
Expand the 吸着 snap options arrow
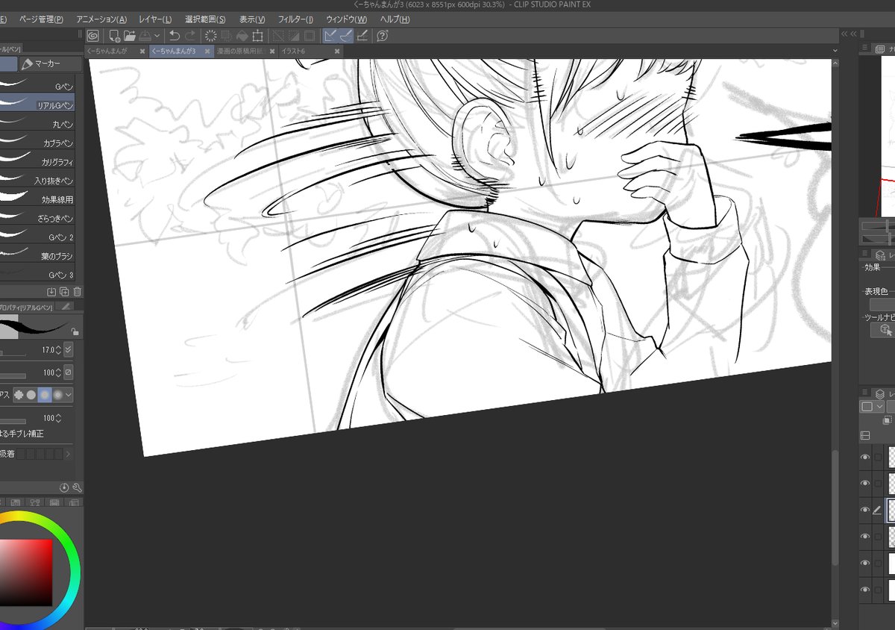[x=69, y=454]
